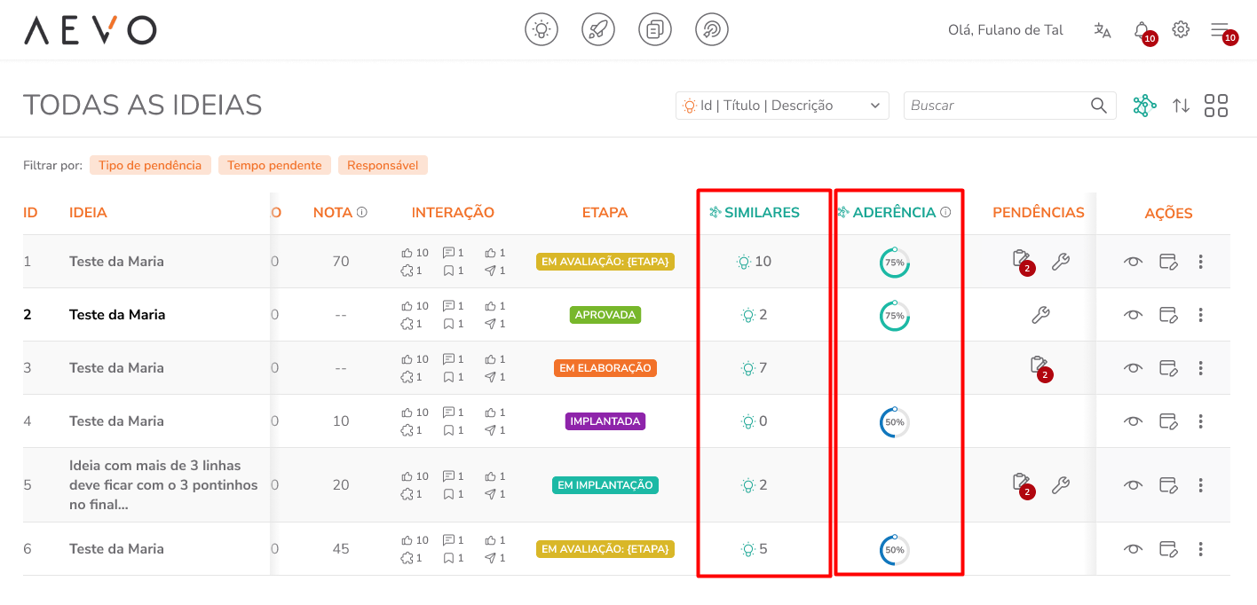Open notifications bell icon
The width and height of the screenshot is (1257, 605).
1142,30
